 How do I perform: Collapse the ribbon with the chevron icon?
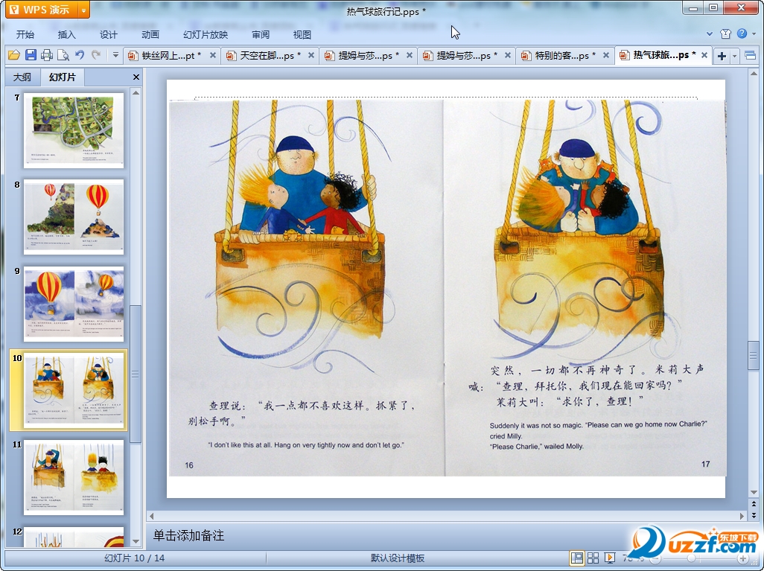710,34
